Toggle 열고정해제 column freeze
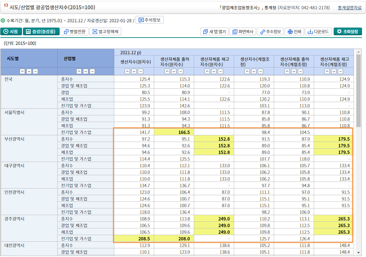This screenshot has width=366, height=257. (x=105, y=32)
